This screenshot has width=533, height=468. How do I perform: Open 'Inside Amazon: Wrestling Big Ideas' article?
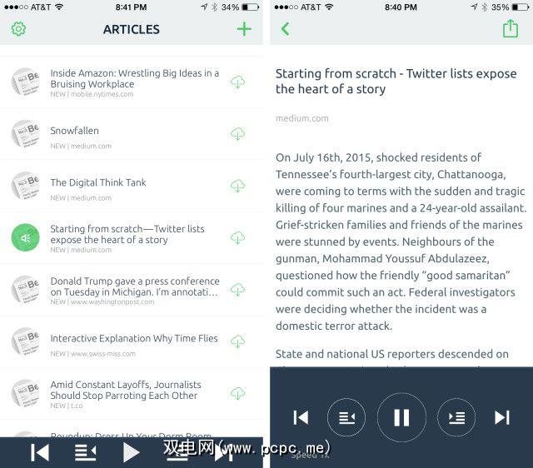[x=132, y=82]
